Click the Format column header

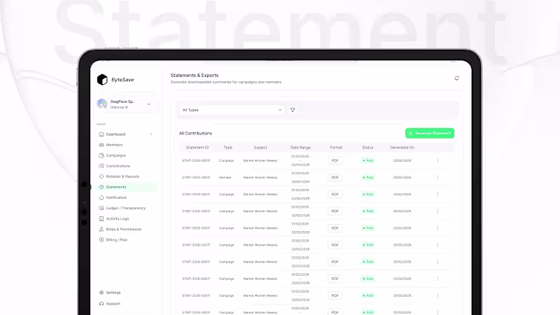pos(336,148)
